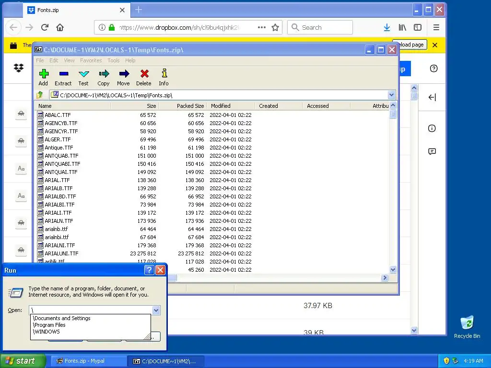491x368 pixels.
Task: Sort by Name column header
Action: [x=73, y=106]
